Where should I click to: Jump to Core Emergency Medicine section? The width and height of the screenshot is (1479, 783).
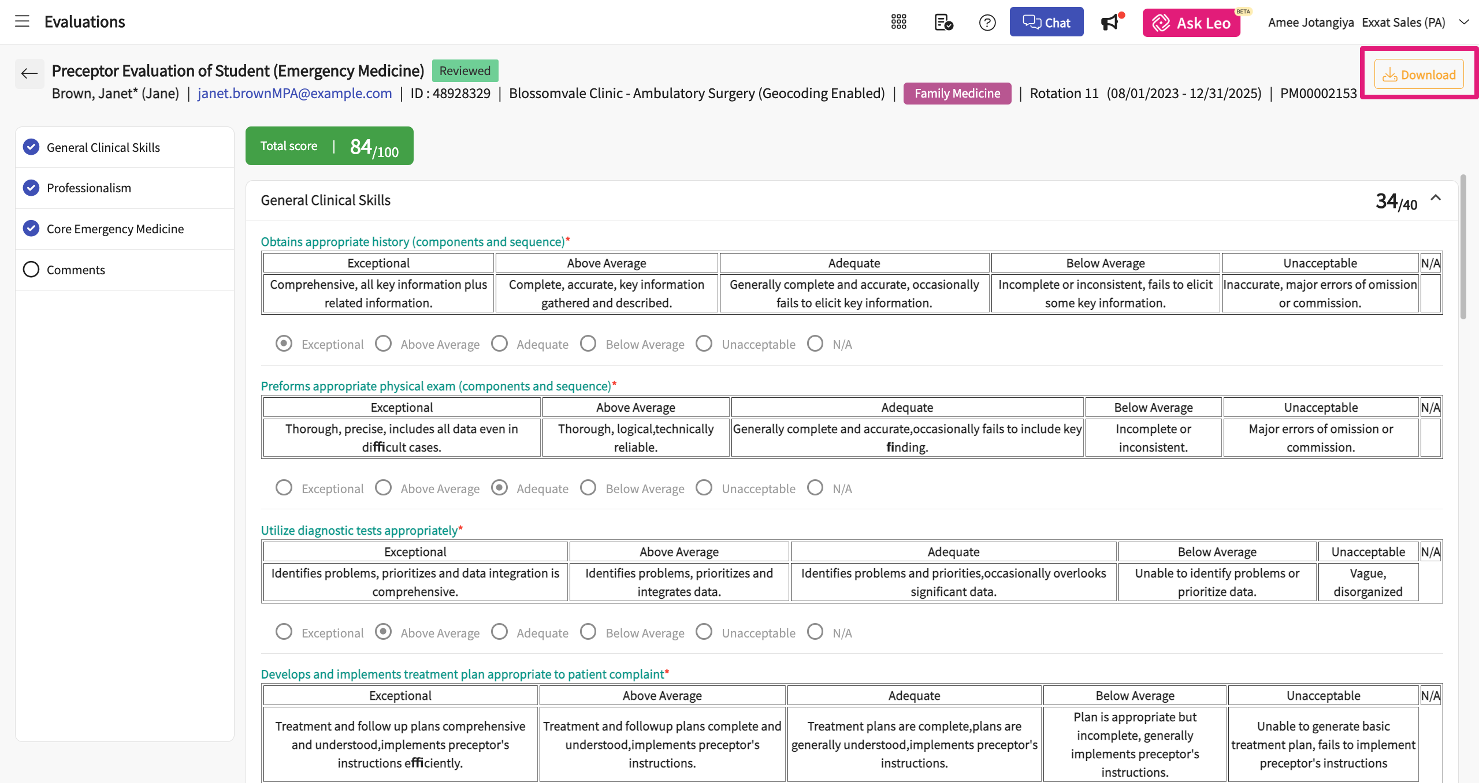[x=115, y=229]
